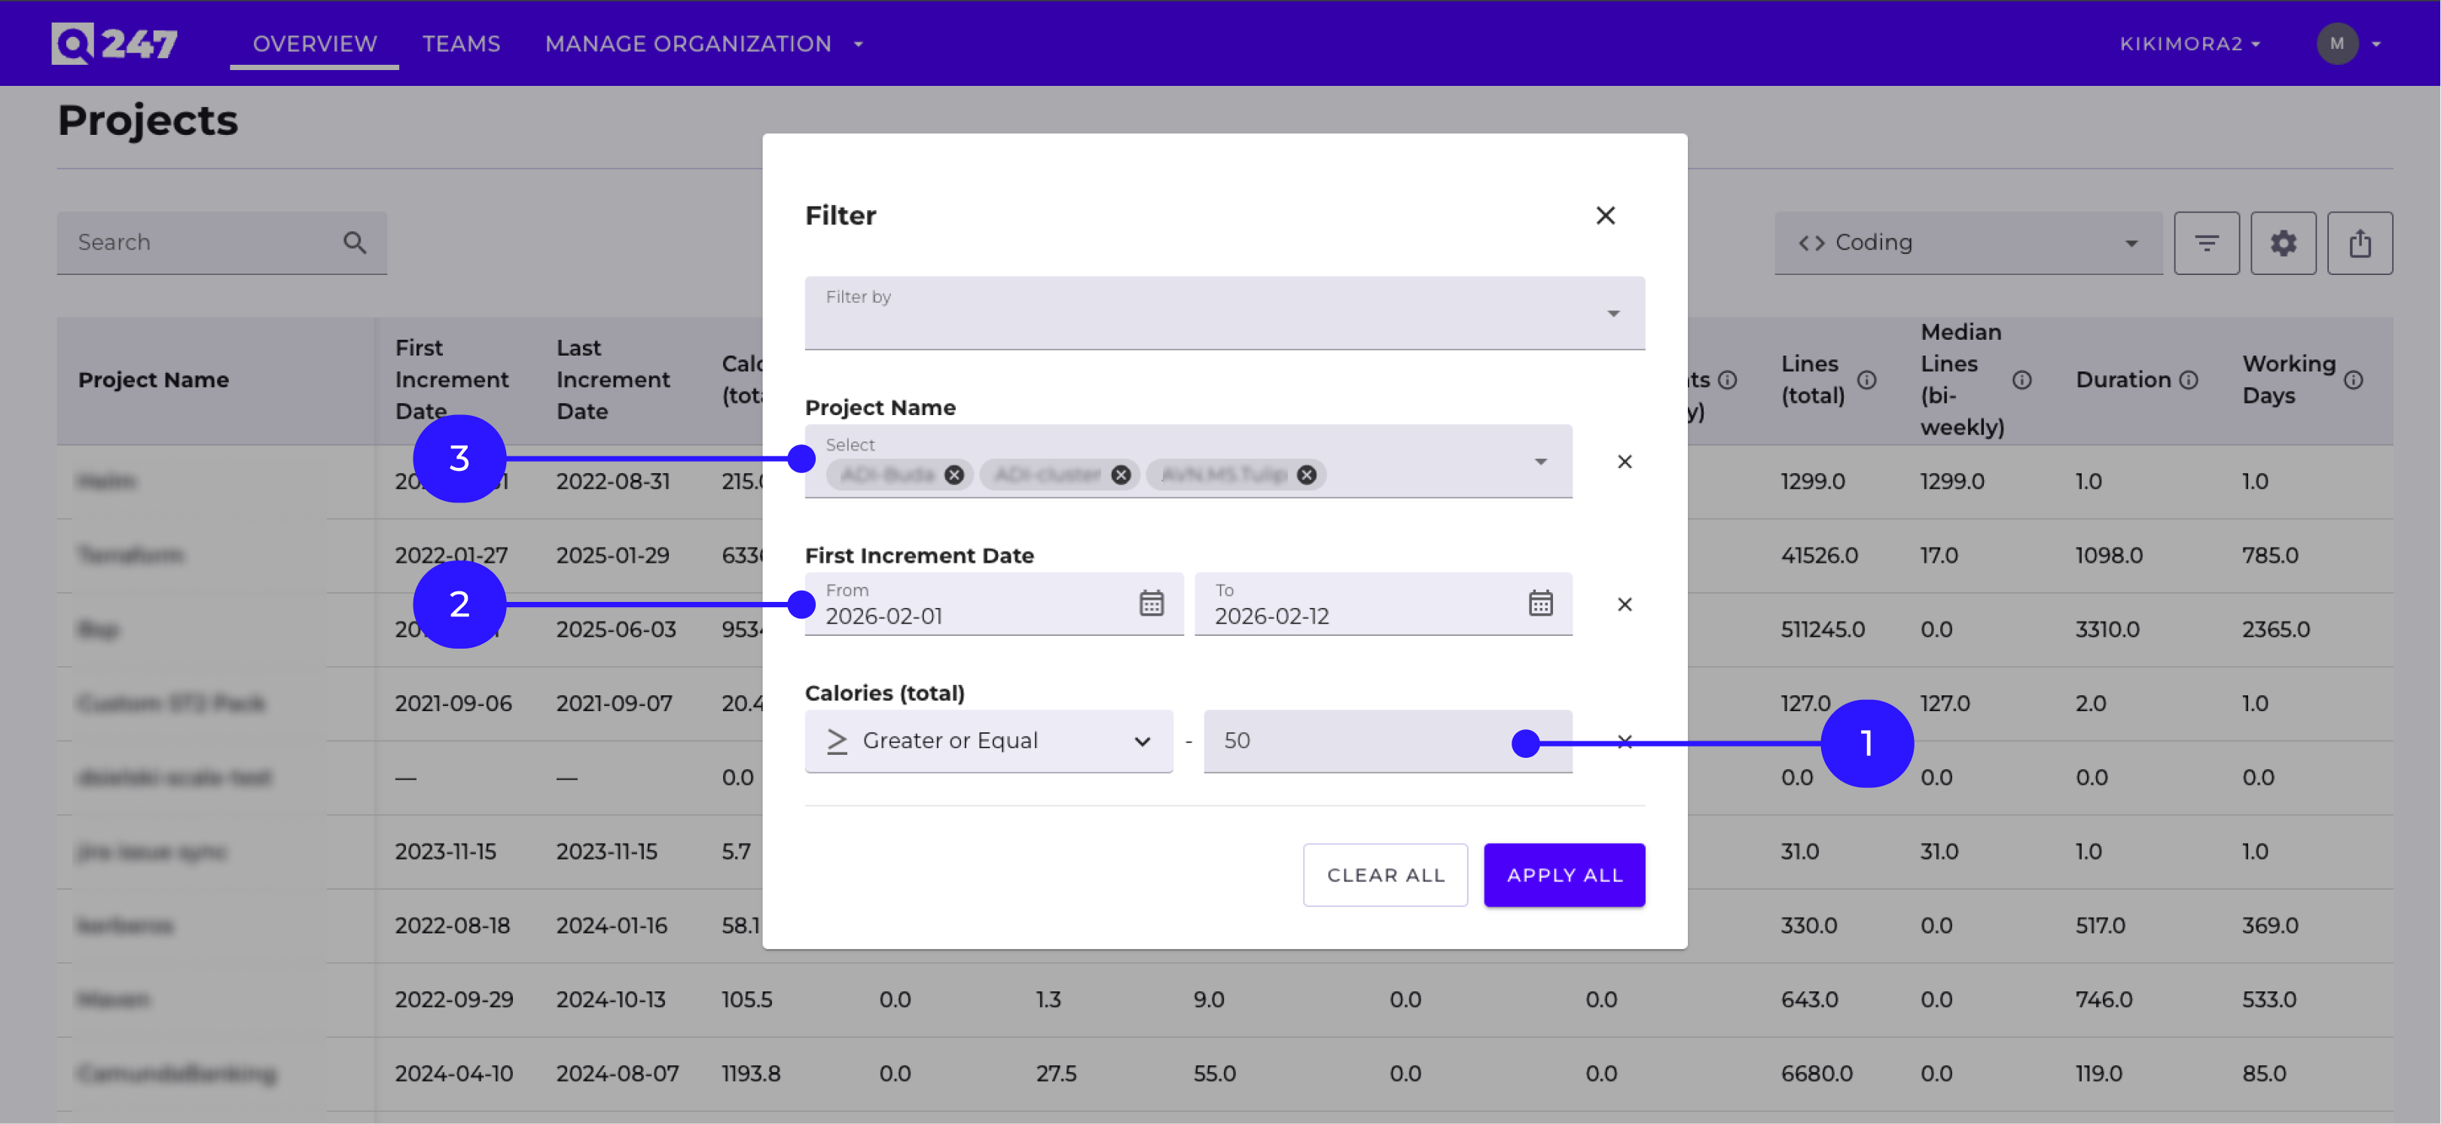The image size is (2441, 1124).
Task: Click the APPLY ALL button
Action: coord(1564,875)
